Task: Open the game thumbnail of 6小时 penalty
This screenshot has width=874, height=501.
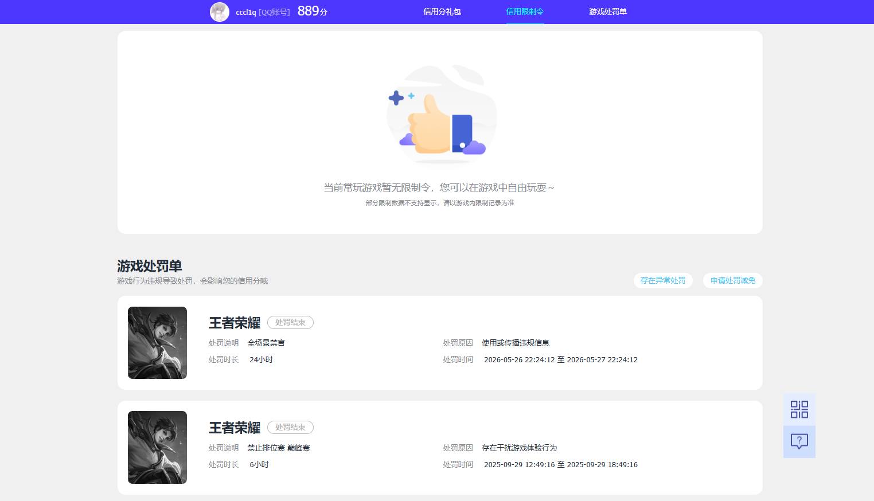Action: 157,447
